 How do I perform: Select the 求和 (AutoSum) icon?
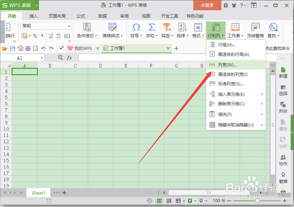pos(151,27)
